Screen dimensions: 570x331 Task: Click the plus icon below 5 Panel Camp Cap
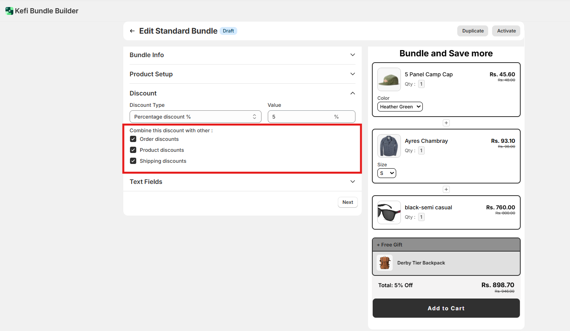pyautogui.click(x=446, y=123)
